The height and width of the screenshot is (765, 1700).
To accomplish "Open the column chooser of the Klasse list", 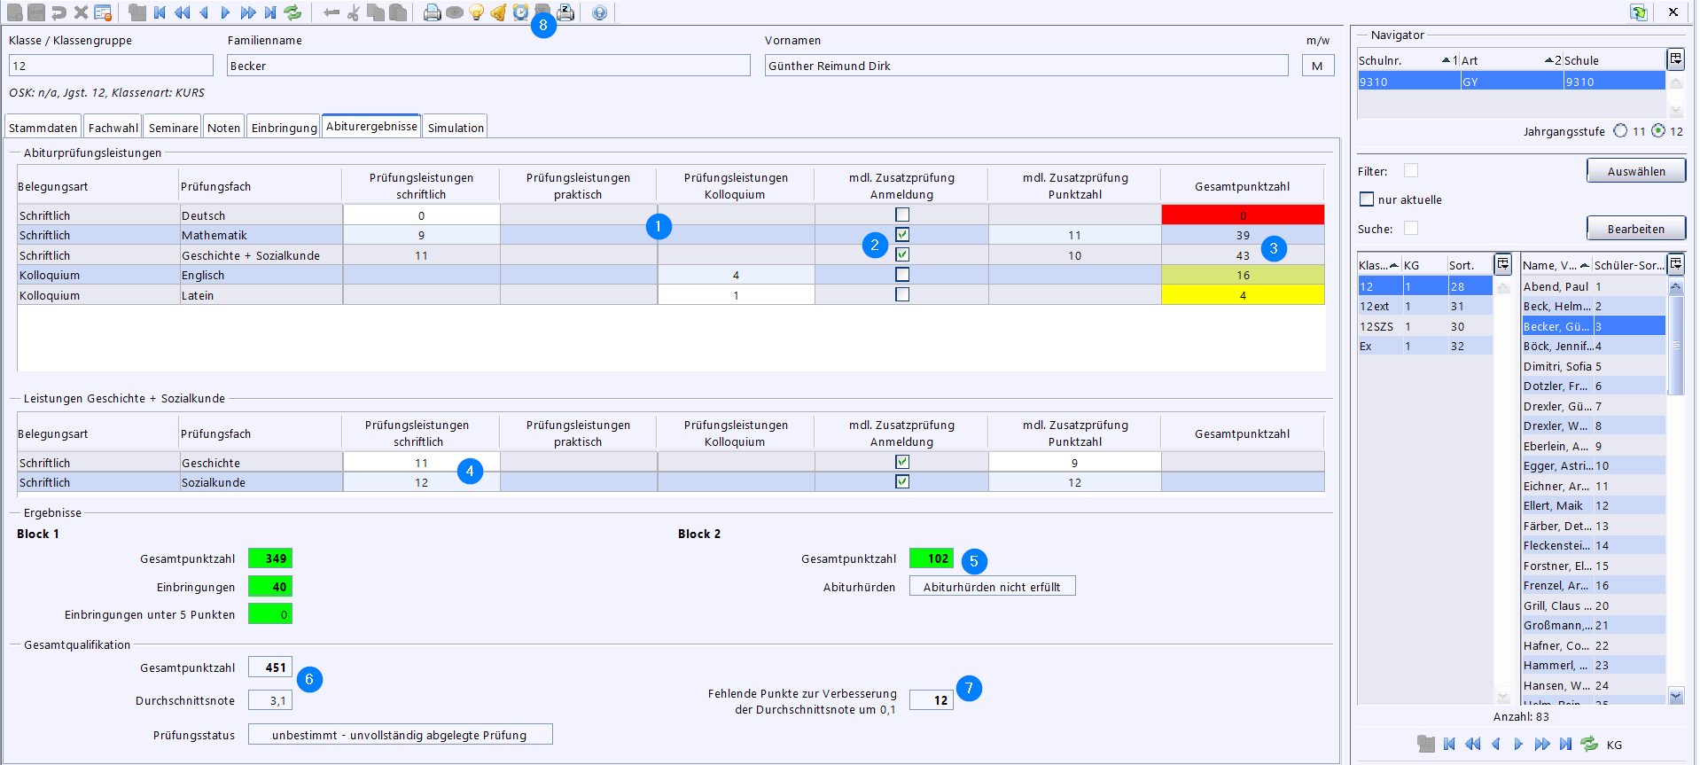I will [x=1503, y=264].
